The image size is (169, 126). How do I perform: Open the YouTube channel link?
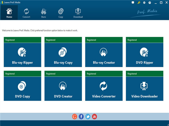pyautogui.click(x=95, y=116)
